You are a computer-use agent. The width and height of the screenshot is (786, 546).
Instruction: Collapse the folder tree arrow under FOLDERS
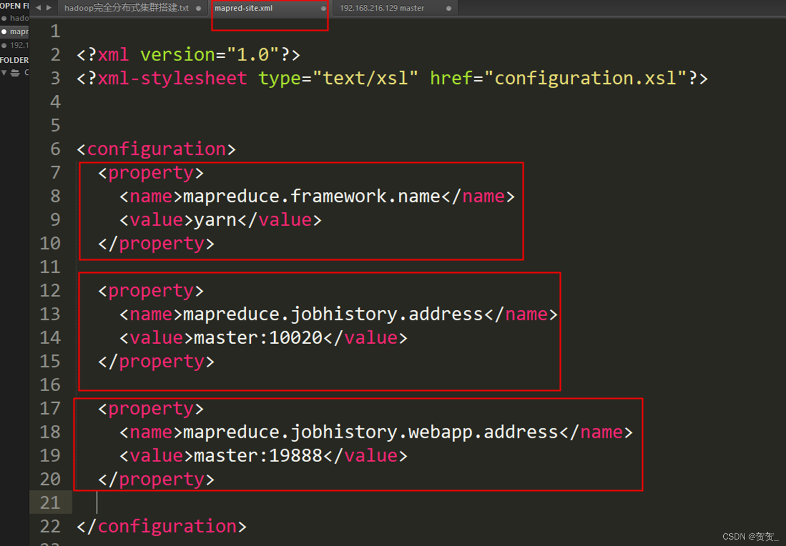click(4, 72)
